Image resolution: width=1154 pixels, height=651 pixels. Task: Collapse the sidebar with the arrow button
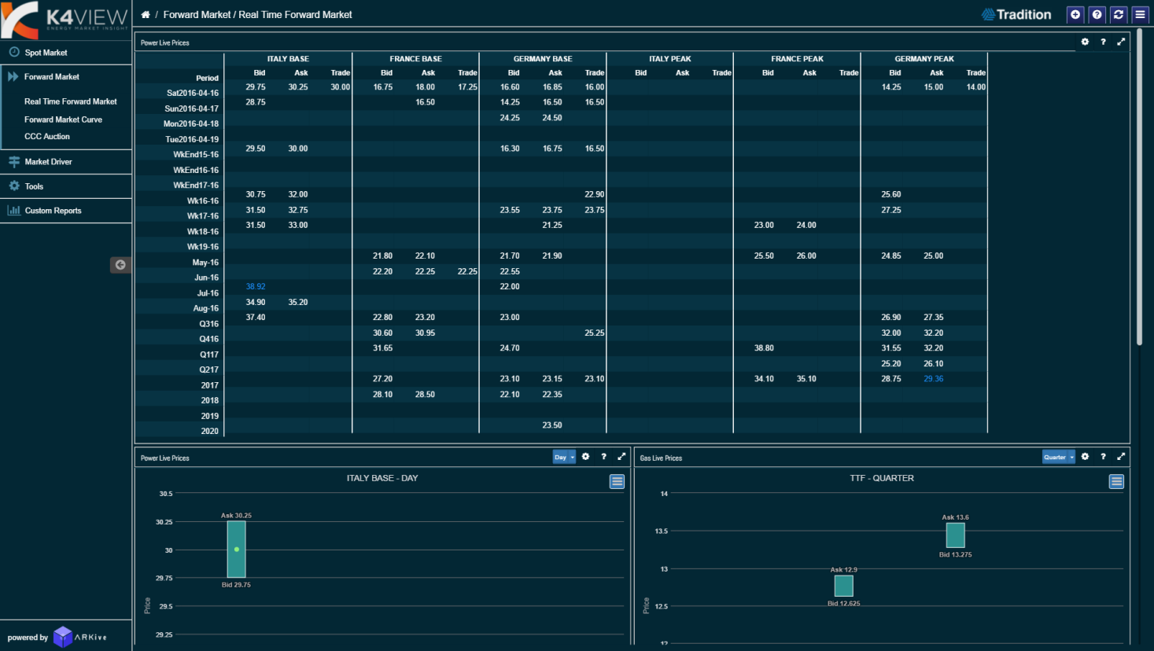coord(120,265)
